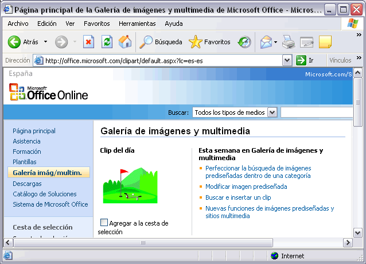366x264 pixels.
Task: Click the Print toolbar icon
Action: 289,42
